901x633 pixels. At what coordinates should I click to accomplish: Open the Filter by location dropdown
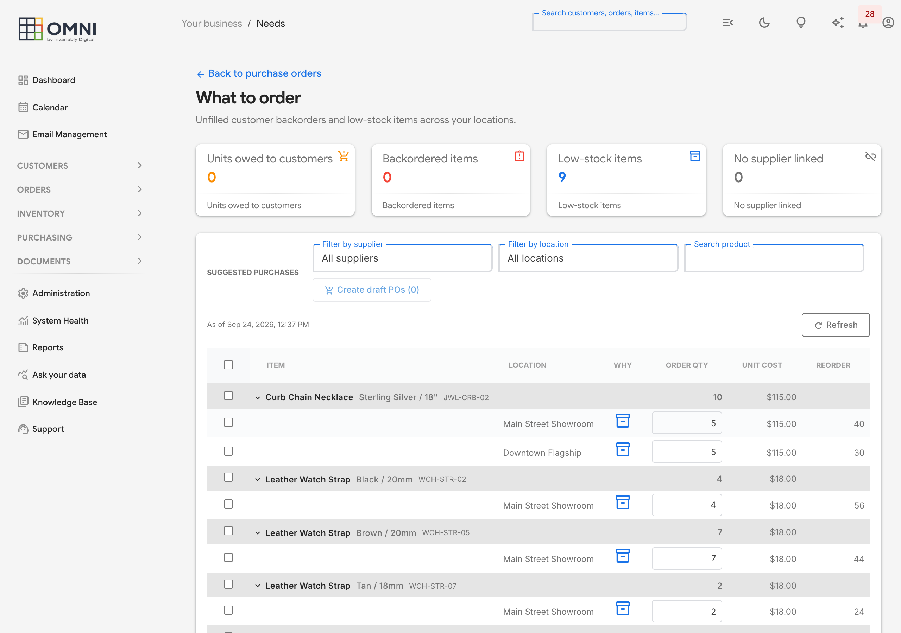point(588,258)
